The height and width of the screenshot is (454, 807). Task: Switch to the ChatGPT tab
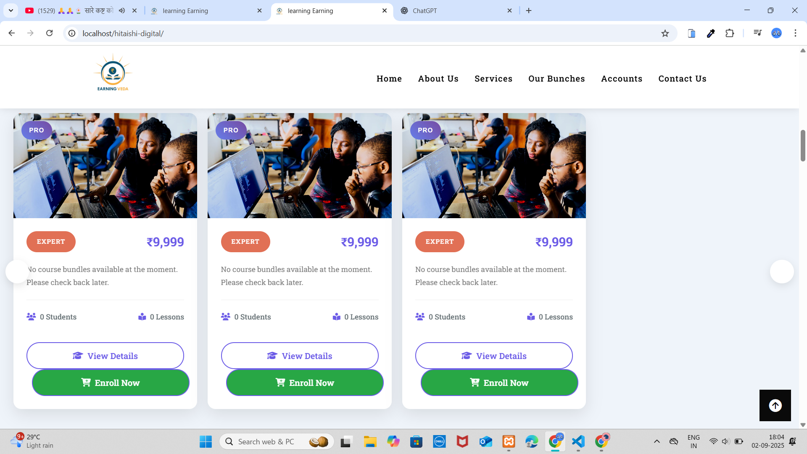(454, 11)
